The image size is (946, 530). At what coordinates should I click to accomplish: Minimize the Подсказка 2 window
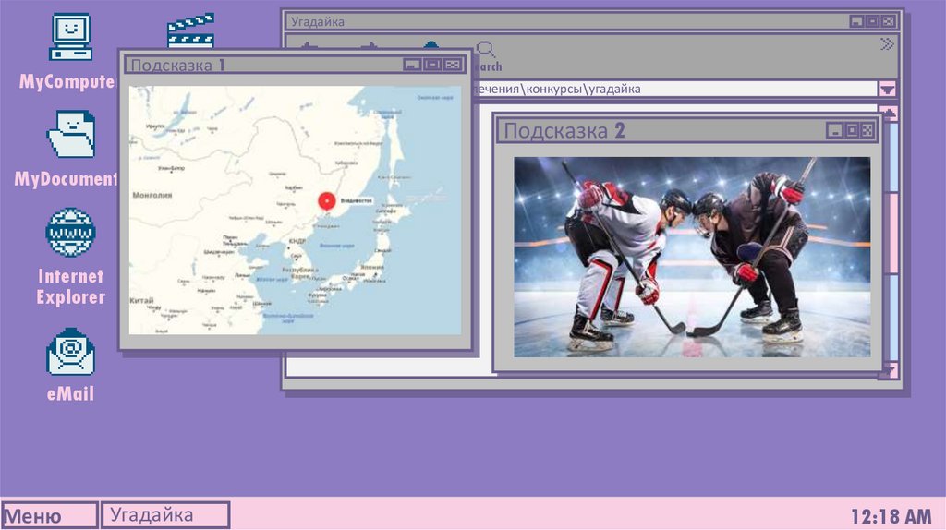click(x=835, y=130)
